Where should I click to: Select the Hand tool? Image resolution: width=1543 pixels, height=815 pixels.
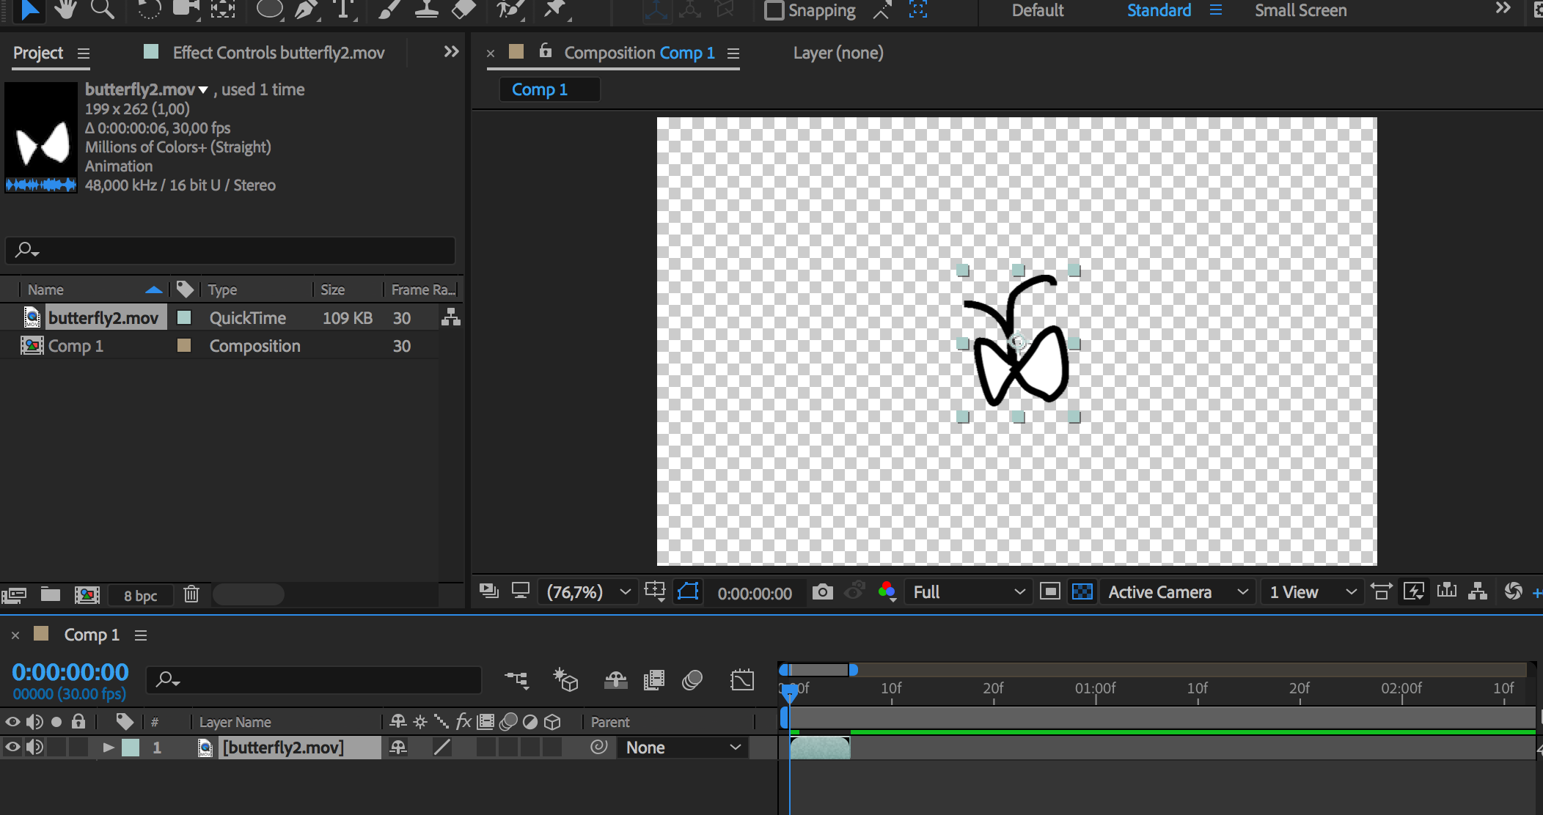point(65,10)
